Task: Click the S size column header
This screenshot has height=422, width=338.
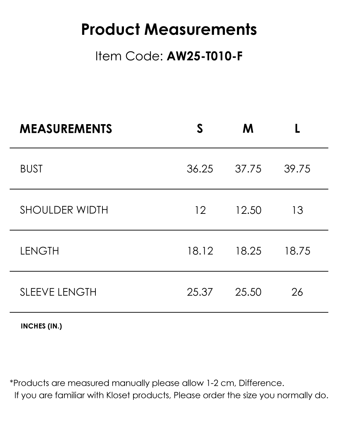Action: tap(200, 129)
